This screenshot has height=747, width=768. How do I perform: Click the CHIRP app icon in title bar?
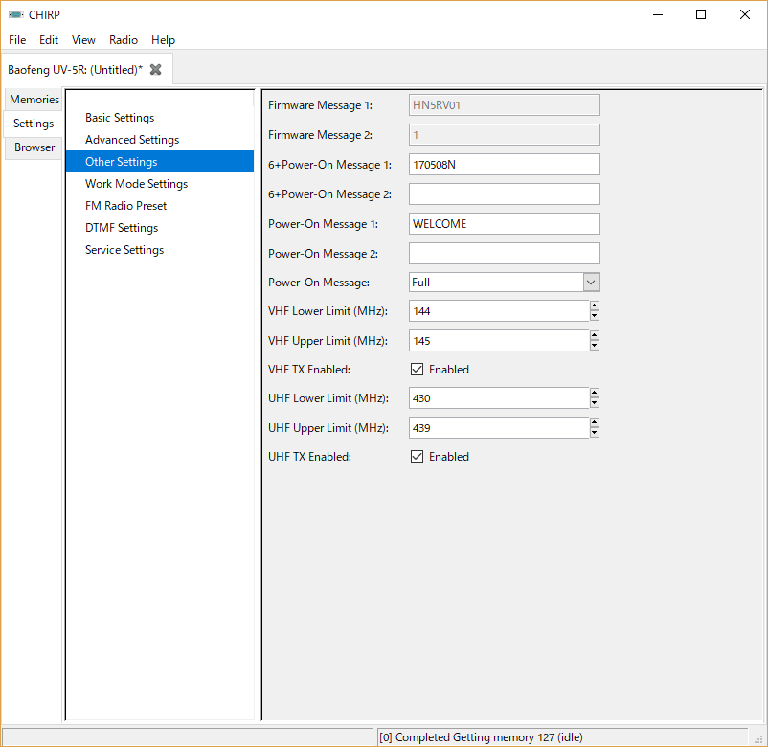click(x=15, y=14)
